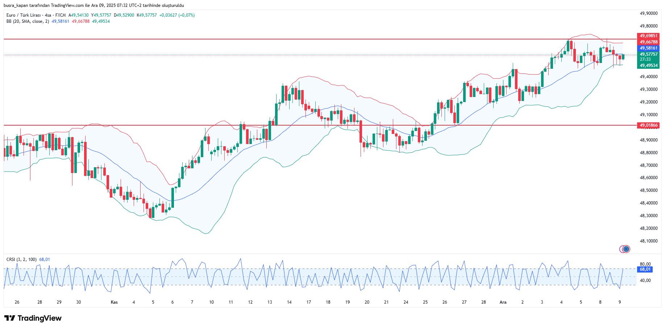Click the green 49,49534 price axis label
665x329 pixels.
pyautogui.click(x=648, y=66)
